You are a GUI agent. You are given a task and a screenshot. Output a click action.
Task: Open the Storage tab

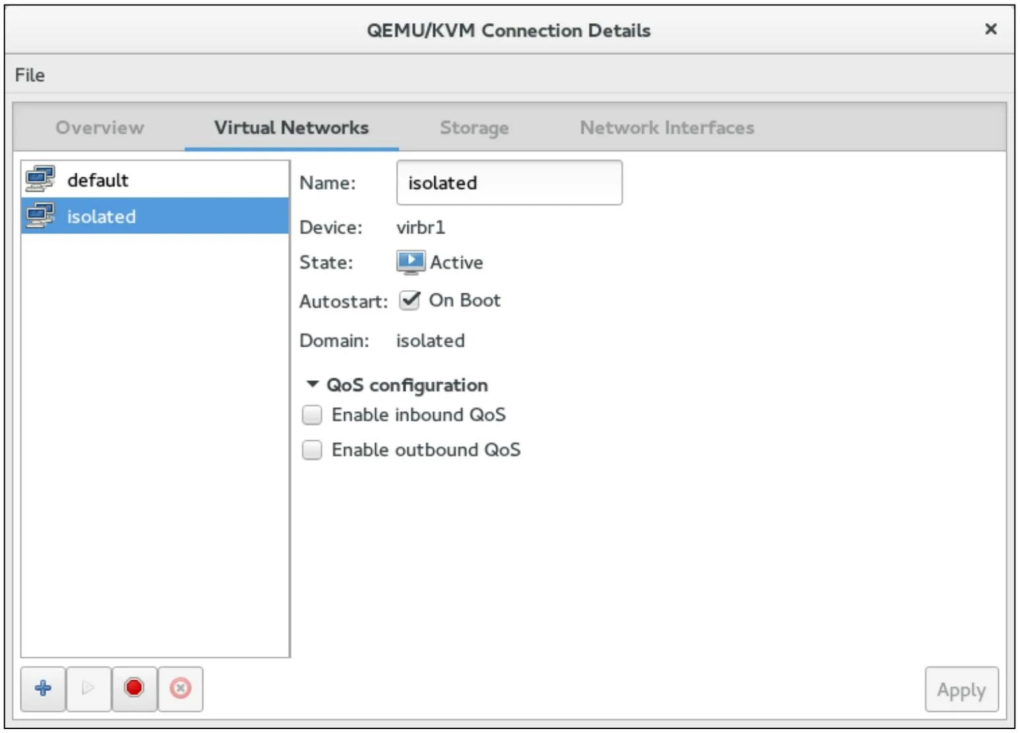click(474, 127)
